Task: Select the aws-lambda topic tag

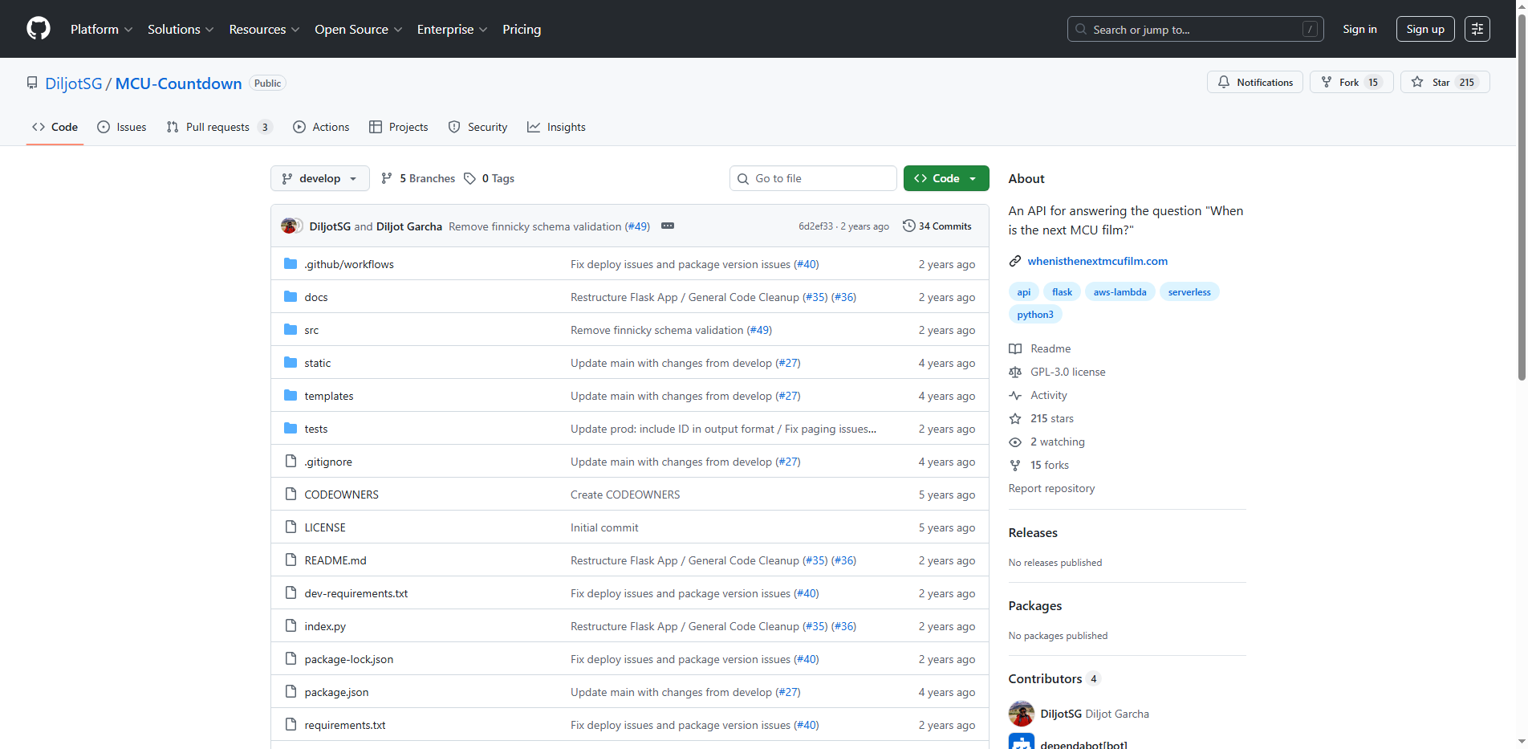Action: pyautogui.click(x=1120, y=292)
